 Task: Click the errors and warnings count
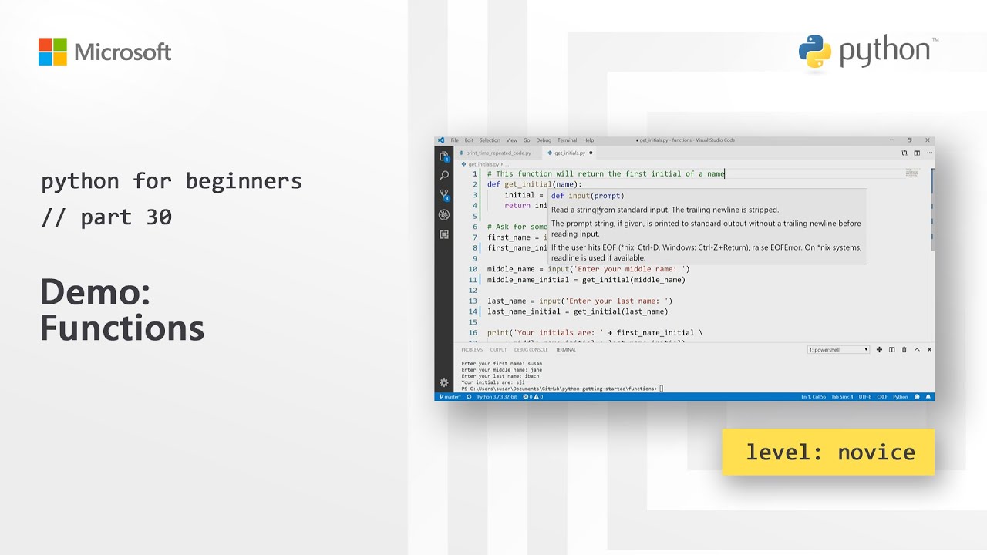point(534,397)
